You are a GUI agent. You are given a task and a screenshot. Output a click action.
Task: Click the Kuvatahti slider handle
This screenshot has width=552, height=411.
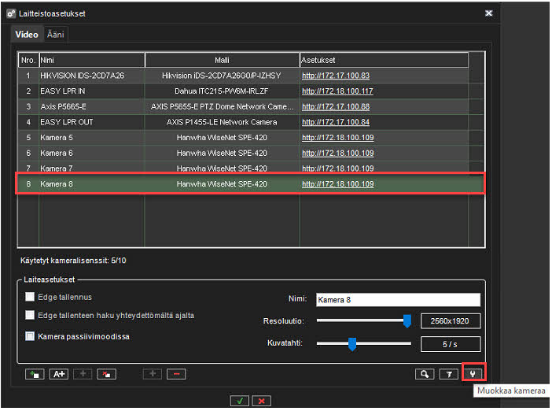352,343
